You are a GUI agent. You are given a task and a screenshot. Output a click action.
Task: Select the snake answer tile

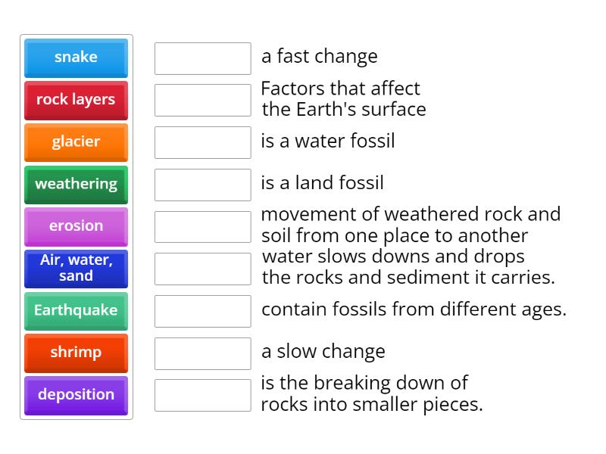pyautogui.click(x=76, y=58)
